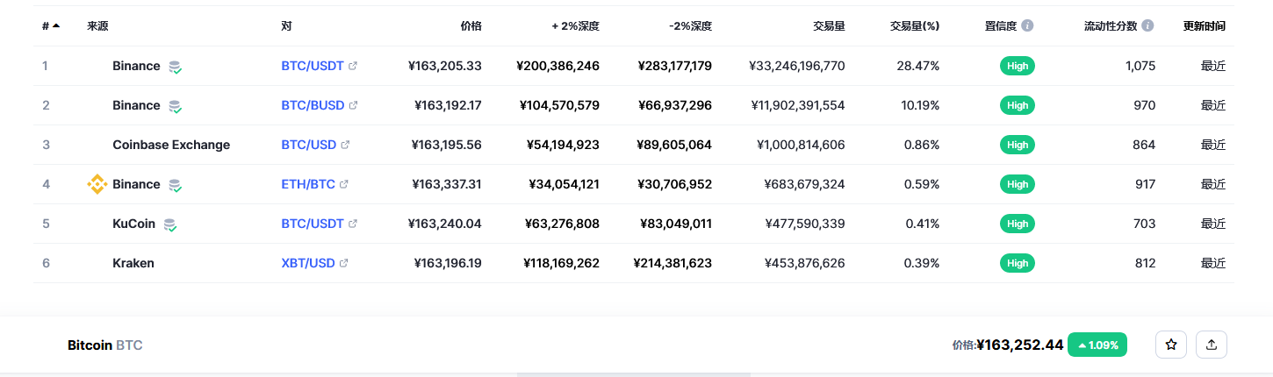Click the ¥214,381,623 depth value
The width and height of the screenshot is (1273, 377).
672,263
